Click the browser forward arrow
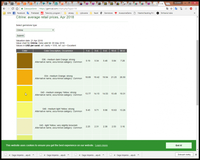Screen dimensions: 200x160 click(x=9, y=9)
